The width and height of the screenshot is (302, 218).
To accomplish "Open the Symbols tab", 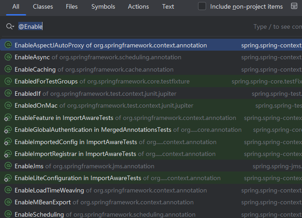I will (x=103, y=7).
